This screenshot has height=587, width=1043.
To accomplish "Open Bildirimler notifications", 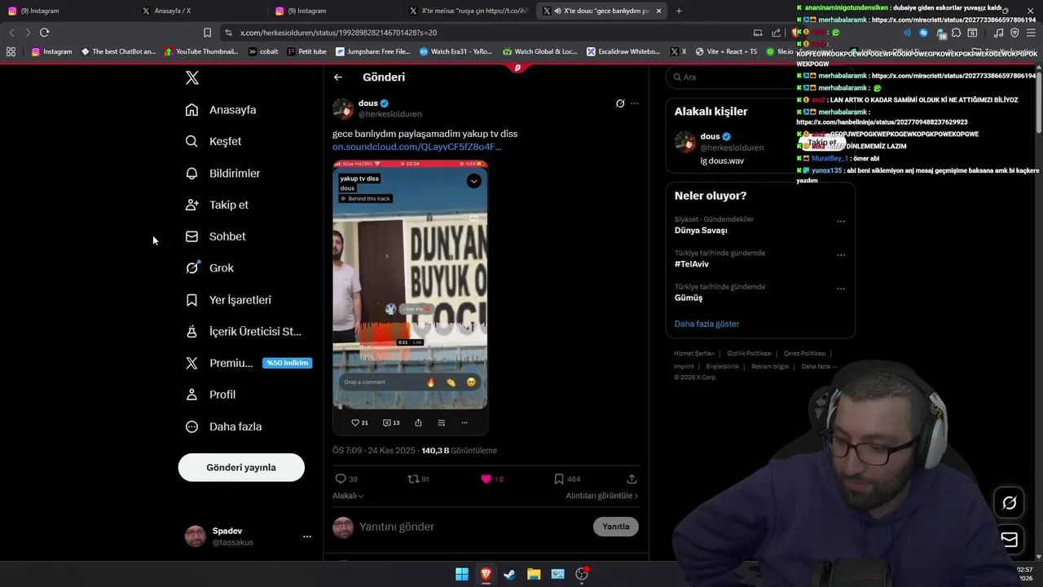I will [x=222, y=173].
